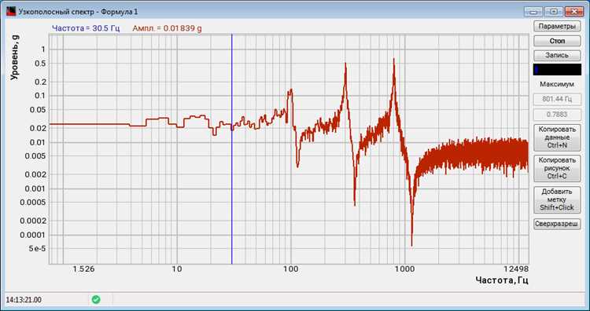Click the 1.526 frequency axis value

coord(83,269)
